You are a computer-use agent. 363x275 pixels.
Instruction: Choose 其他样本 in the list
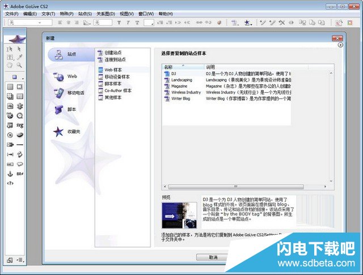(x=109, y=97)
